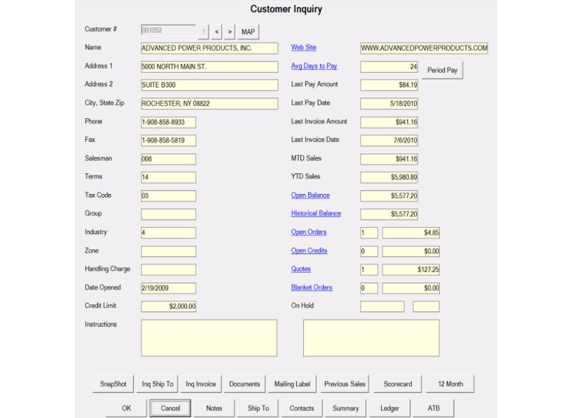This screenshot has width=572, height=418.
Task: Click the Period Pay button
Action: [x=443, y=71]
